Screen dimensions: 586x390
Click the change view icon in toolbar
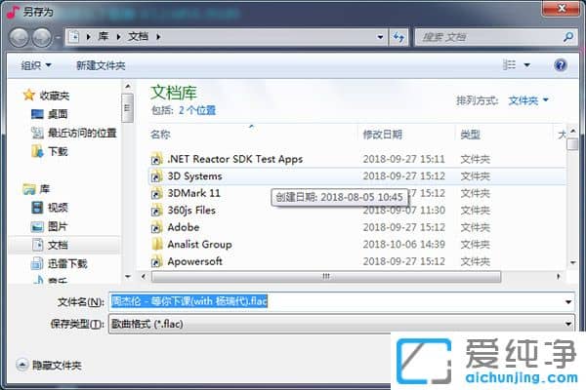509,65
